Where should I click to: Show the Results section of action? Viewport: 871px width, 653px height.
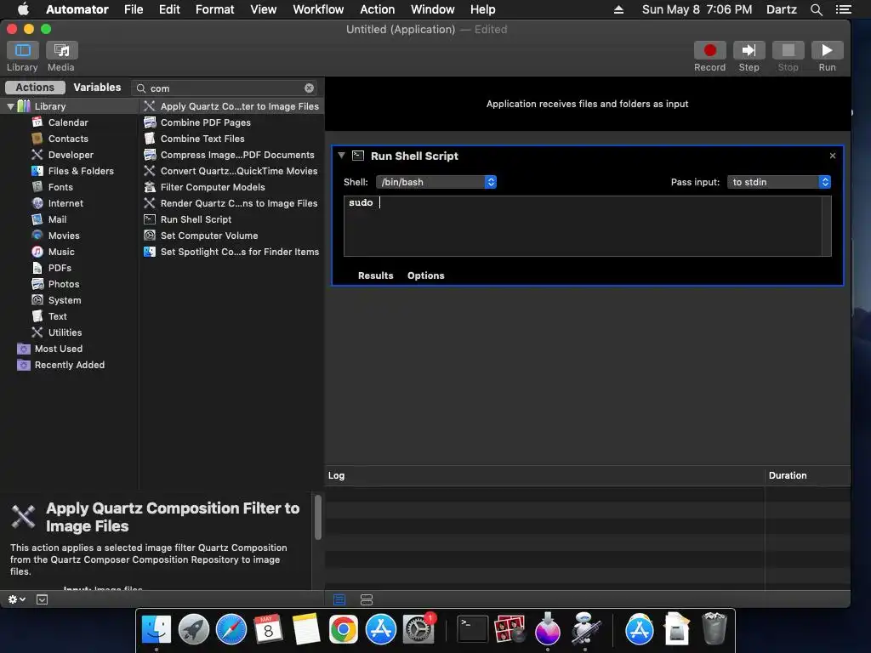(375, 275)
